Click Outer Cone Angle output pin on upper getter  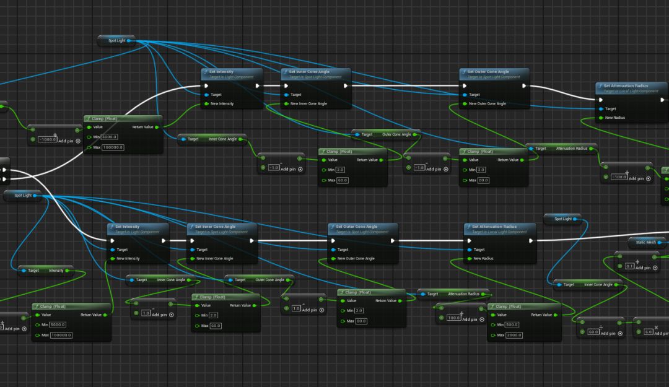tap(414, 134)
